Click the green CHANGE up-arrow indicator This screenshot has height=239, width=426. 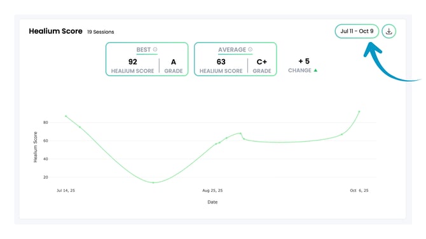click(x=315, y=71)
